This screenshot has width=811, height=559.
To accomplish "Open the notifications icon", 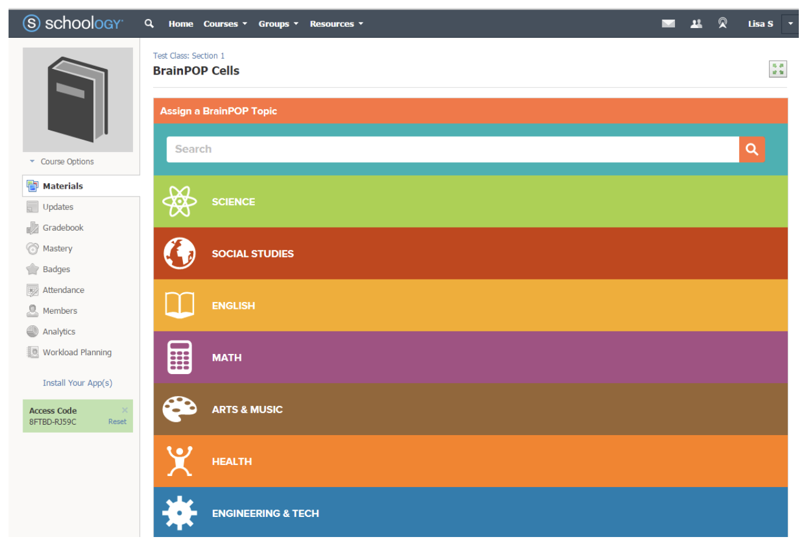I will coord(723,23).
